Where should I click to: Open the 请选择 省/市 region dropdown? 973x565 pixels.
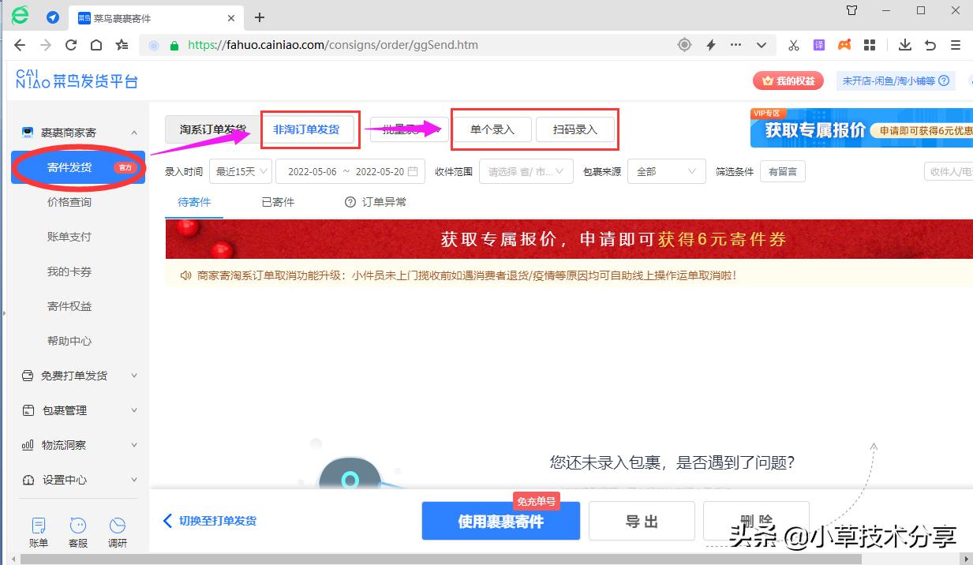[x=526, y=170]
